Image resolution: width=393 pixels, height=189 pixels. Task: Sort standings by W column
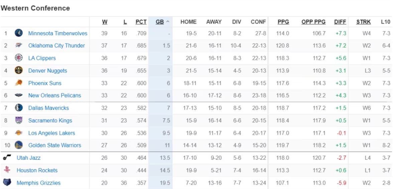point(105,22)
